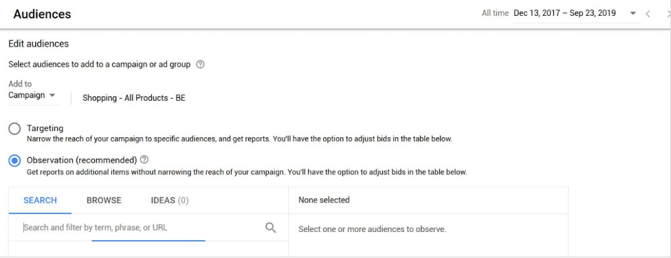Click the magnifier search icon
This screenshot has height=258, width=671.
tap(270, 227)
